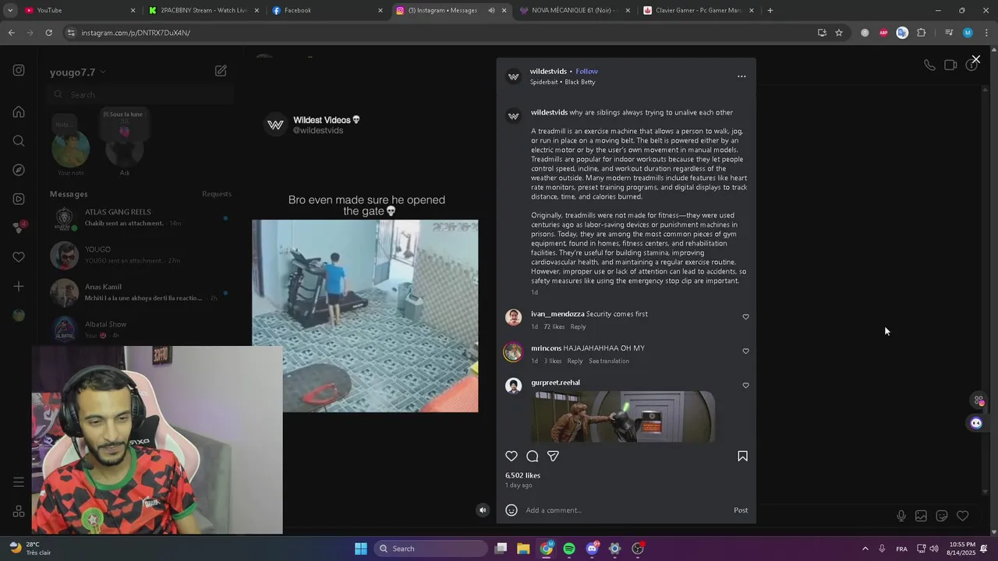Click the Messages search field
The height and width of the screenshot is (561, 998).
pos(140,95)
